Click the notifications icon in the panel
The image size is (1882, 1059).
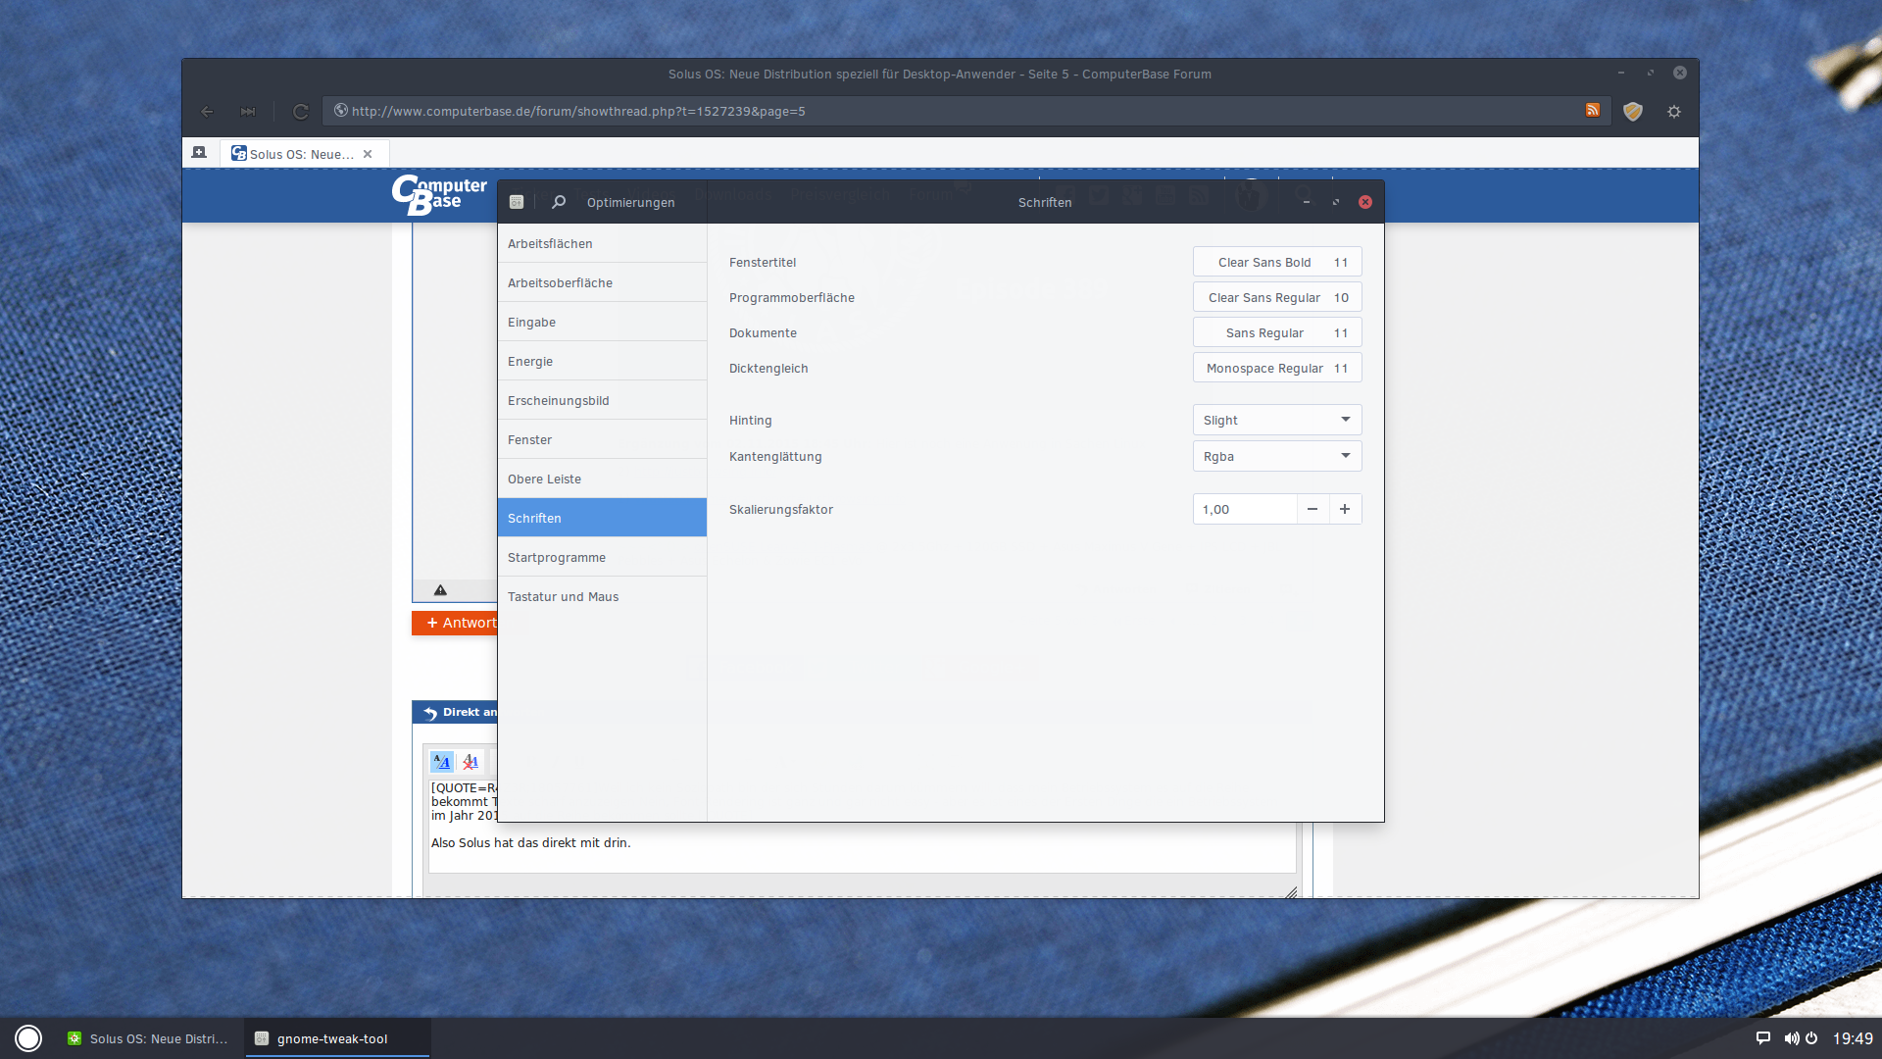1762,1038
